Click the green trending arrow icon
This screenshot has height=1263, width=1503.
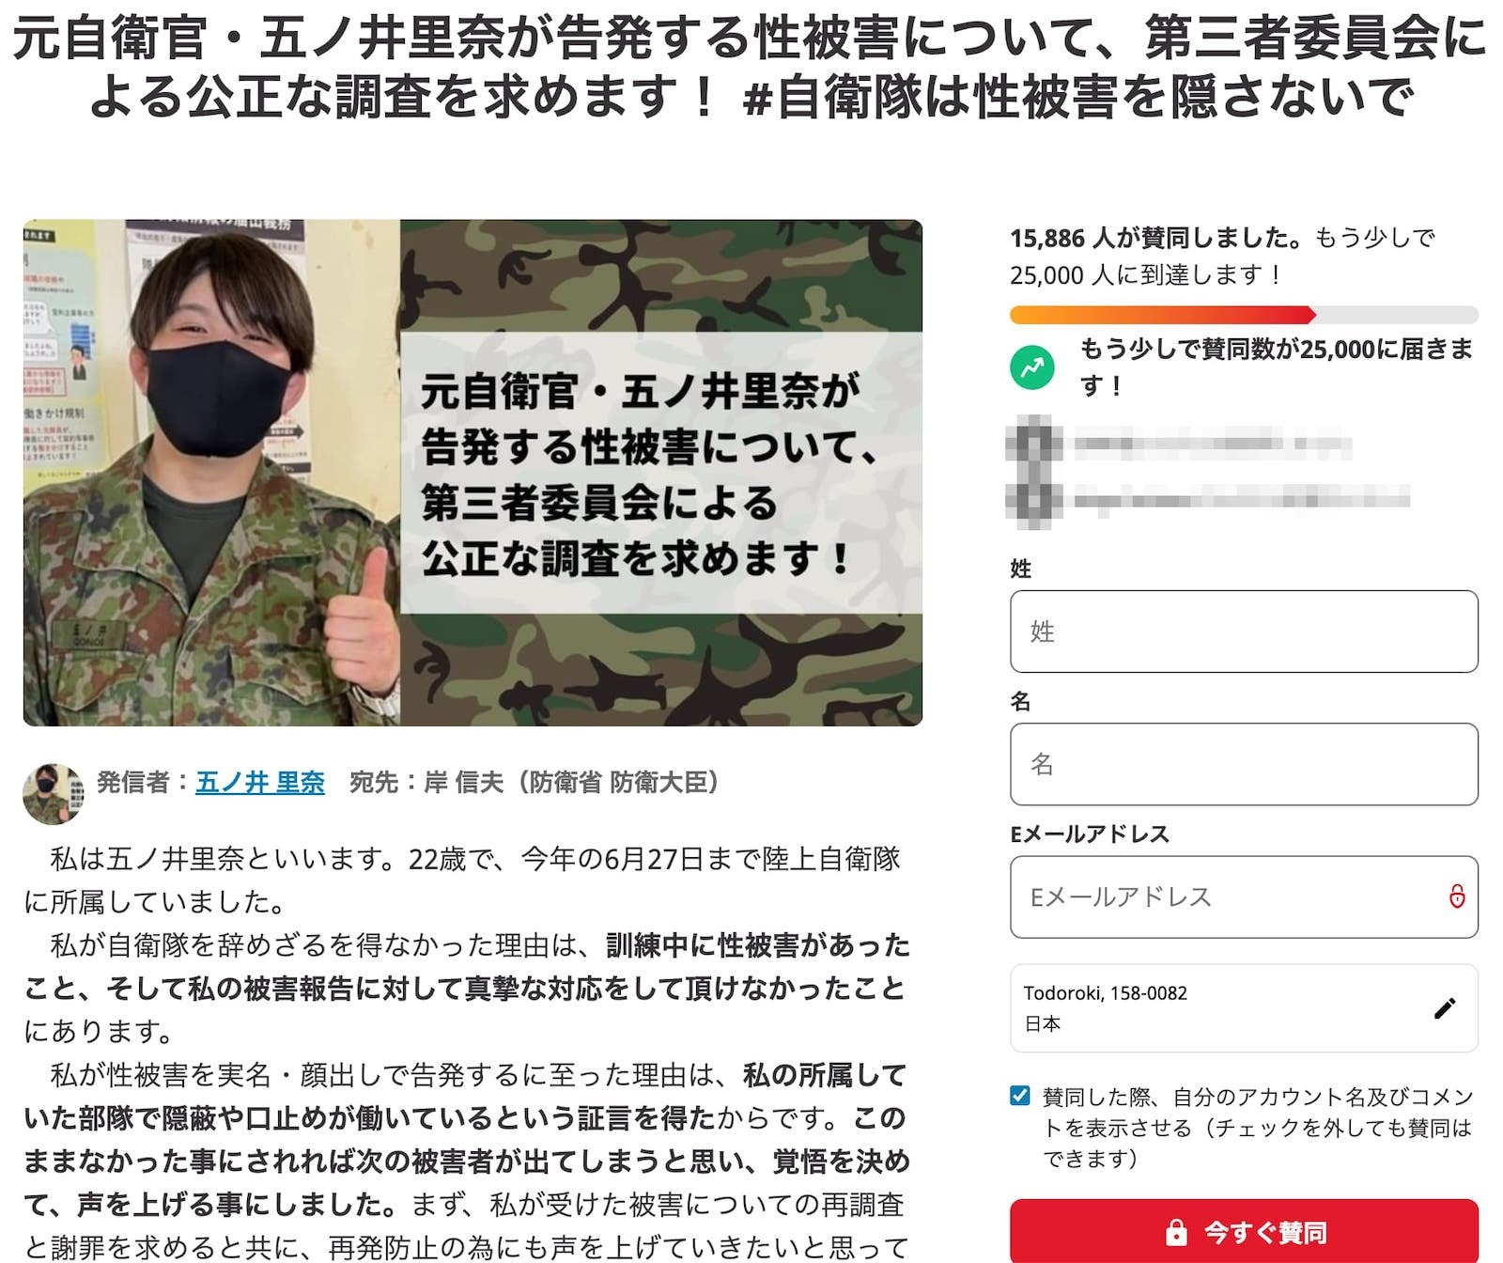click(1032, 367)
